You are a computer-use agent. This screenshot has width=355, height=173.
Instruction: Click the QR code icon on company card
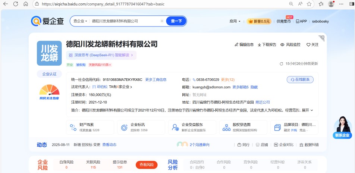pyautogui.click(x=321, y=38)
